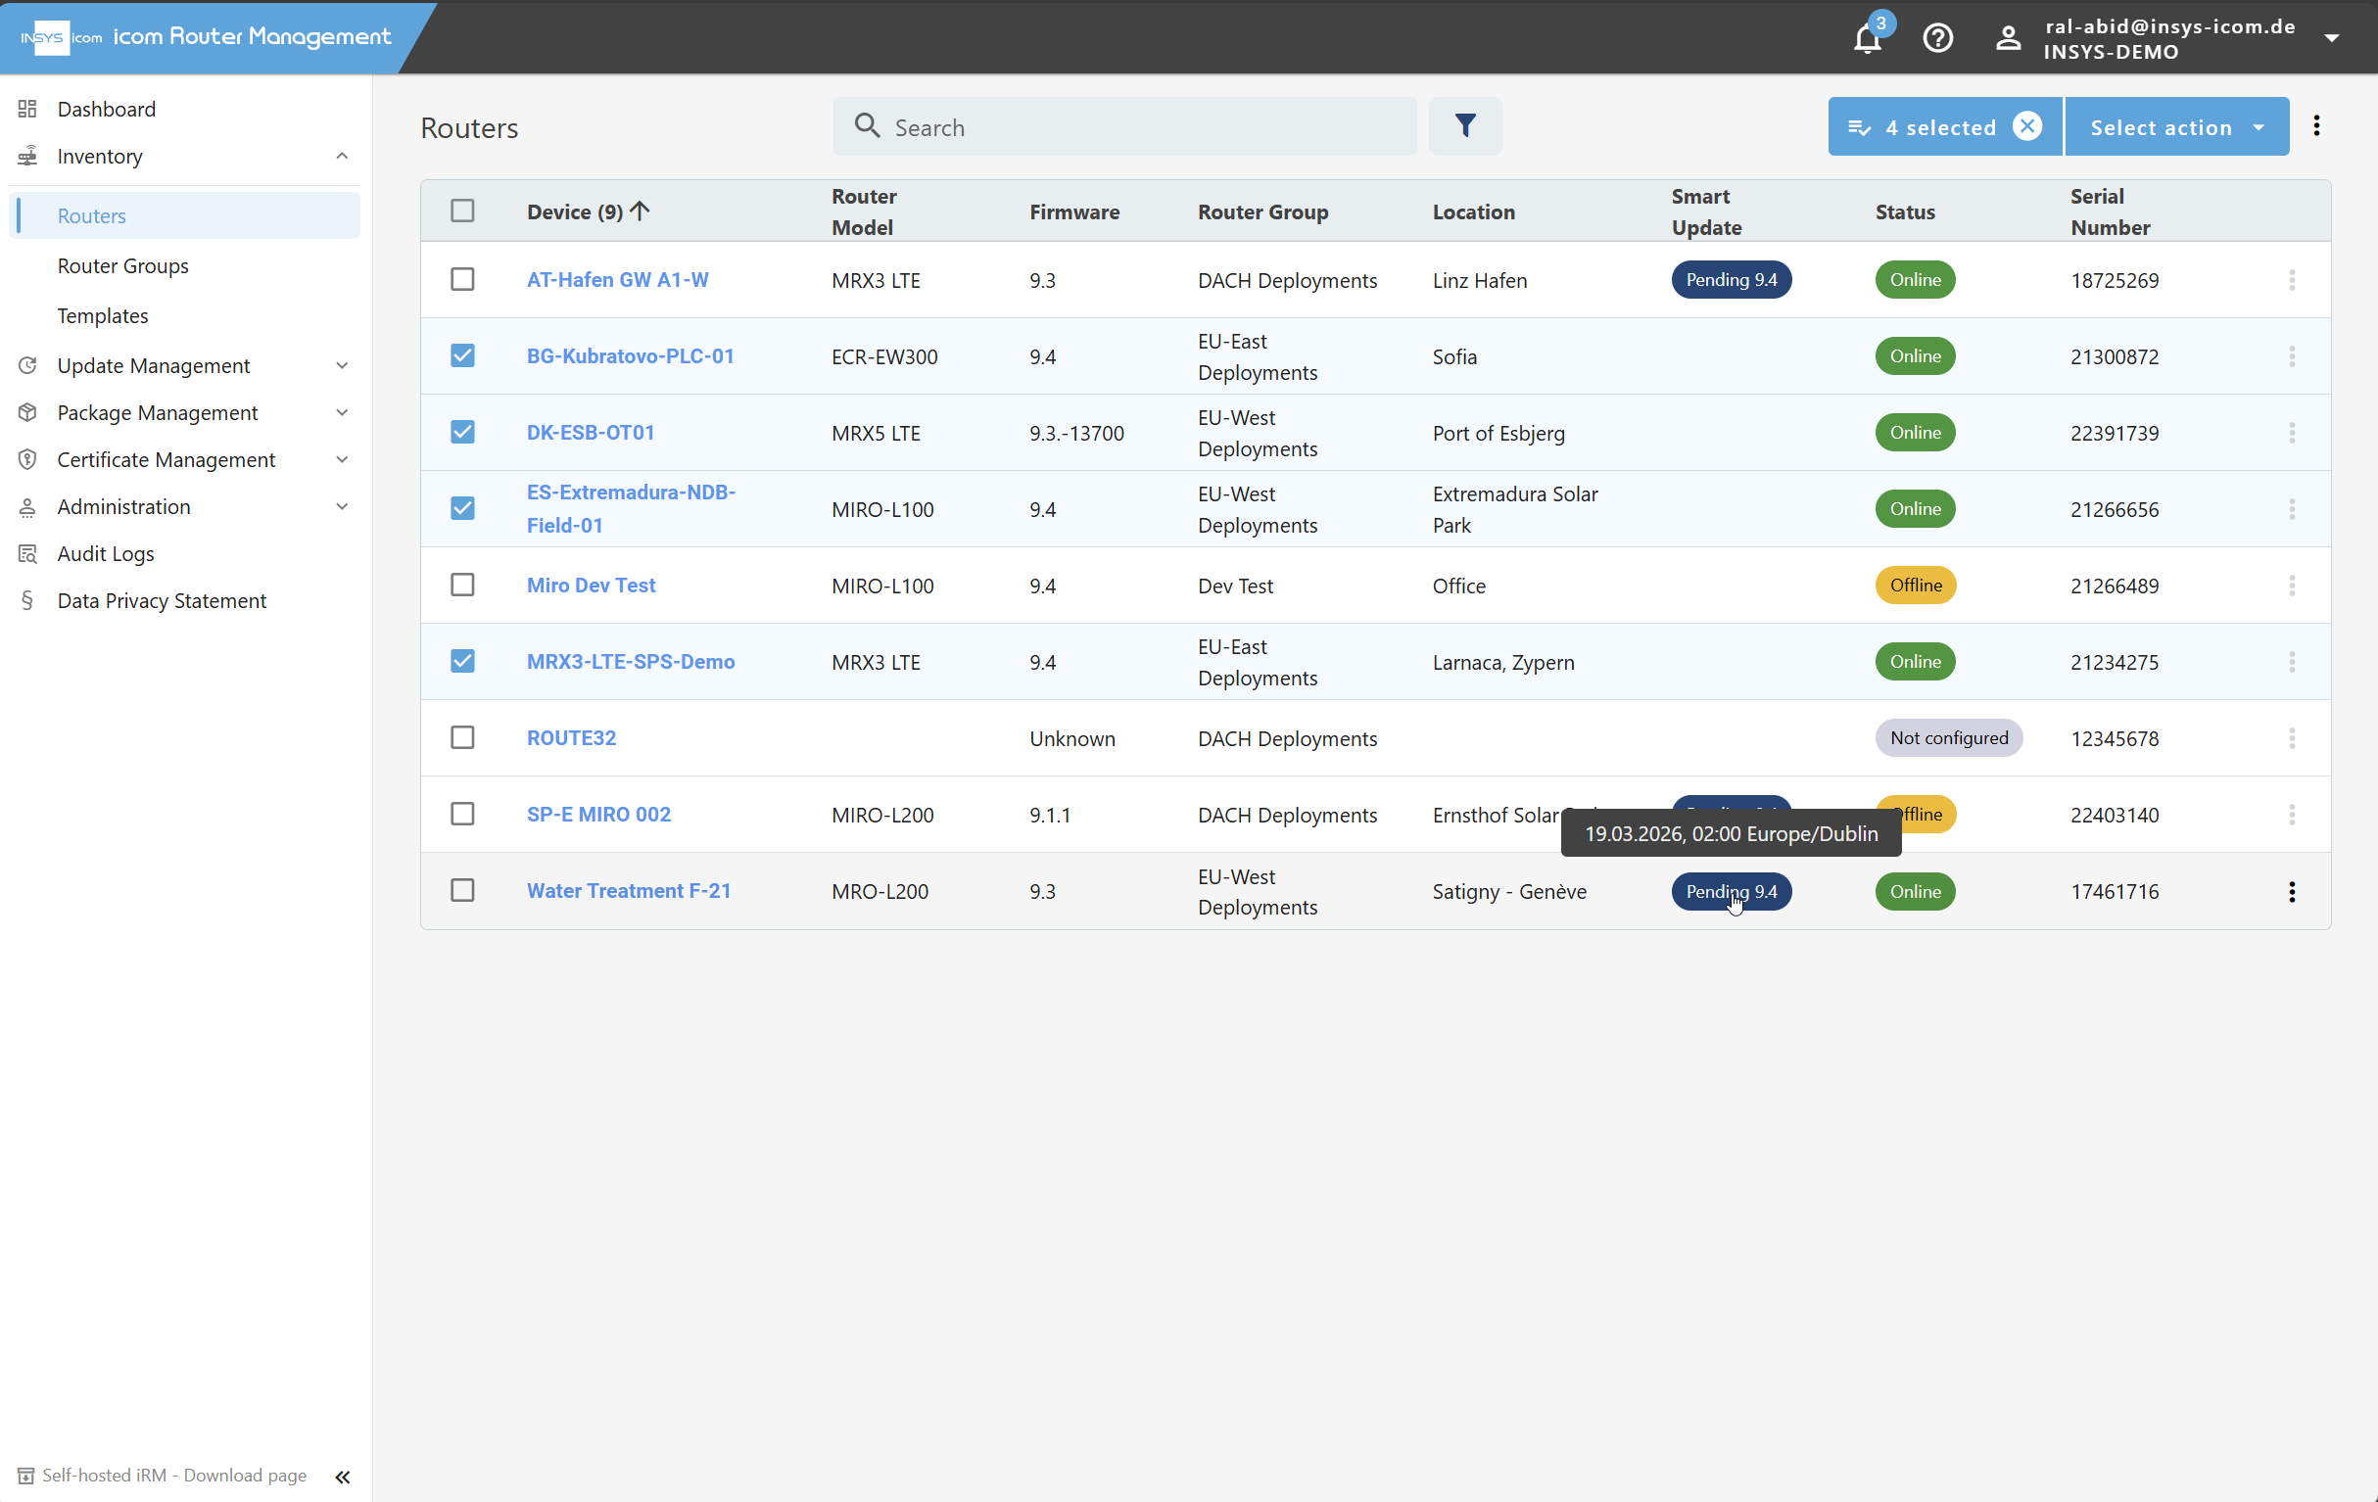2378x1502 pixels.
Task: Open the BG-Kubratovo-PLC-01 router link
Action: [x=630, y=355]
